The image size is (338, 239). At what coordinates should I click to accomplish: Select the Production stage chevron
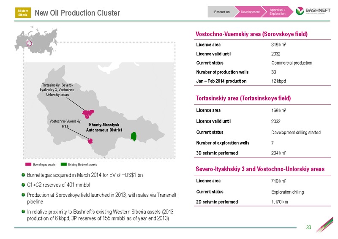coord(221,12)
